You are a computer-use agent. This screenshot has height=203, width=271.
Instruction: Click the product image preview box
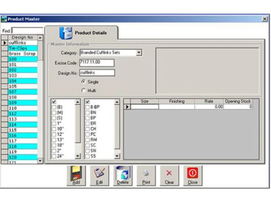coord(207,70)
